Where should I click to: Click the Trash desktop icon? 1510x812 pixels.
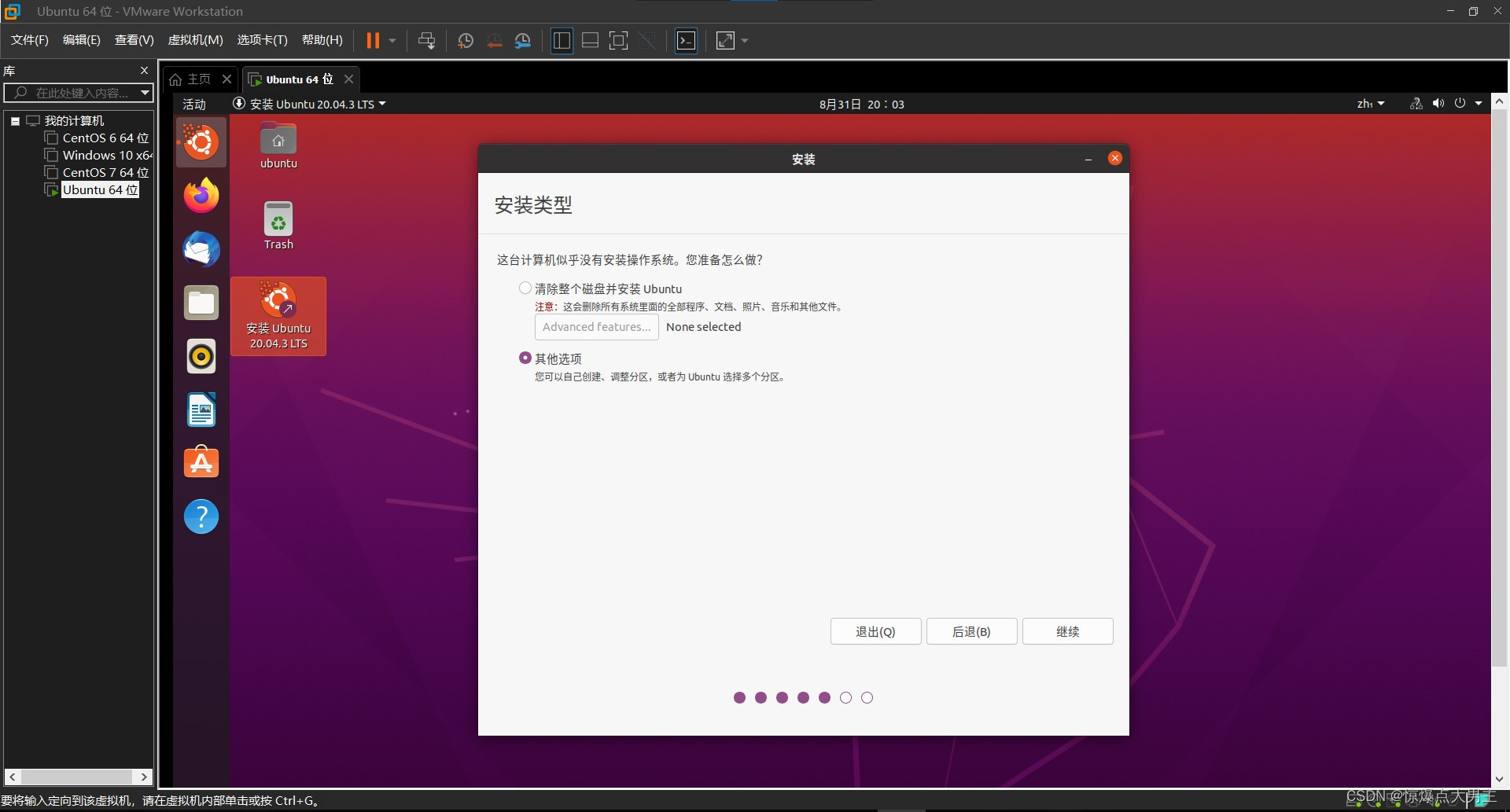(278, 226)
